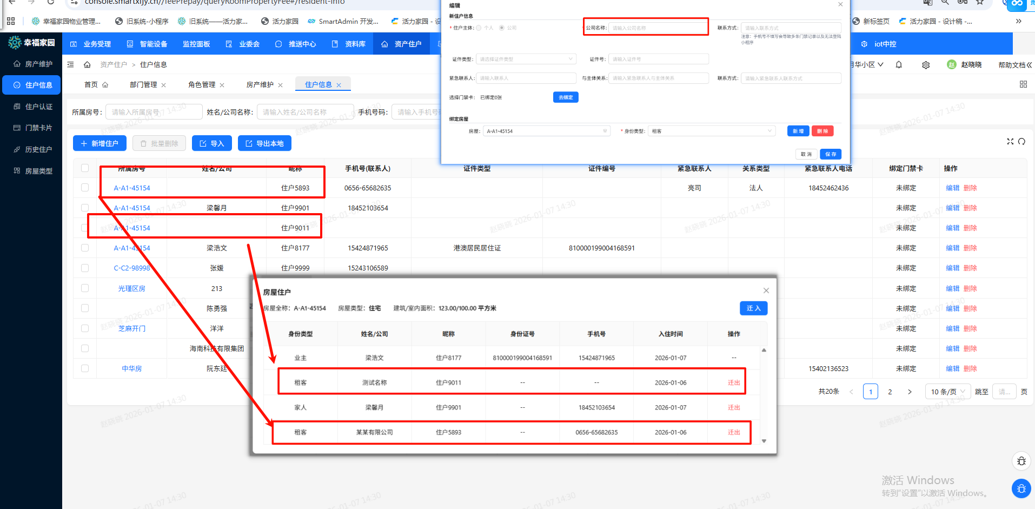Image resolution: width=1035 pixels, height=509 pixels.
Task: Open the settings gear in the header
Action: click(x=926, y=64)
